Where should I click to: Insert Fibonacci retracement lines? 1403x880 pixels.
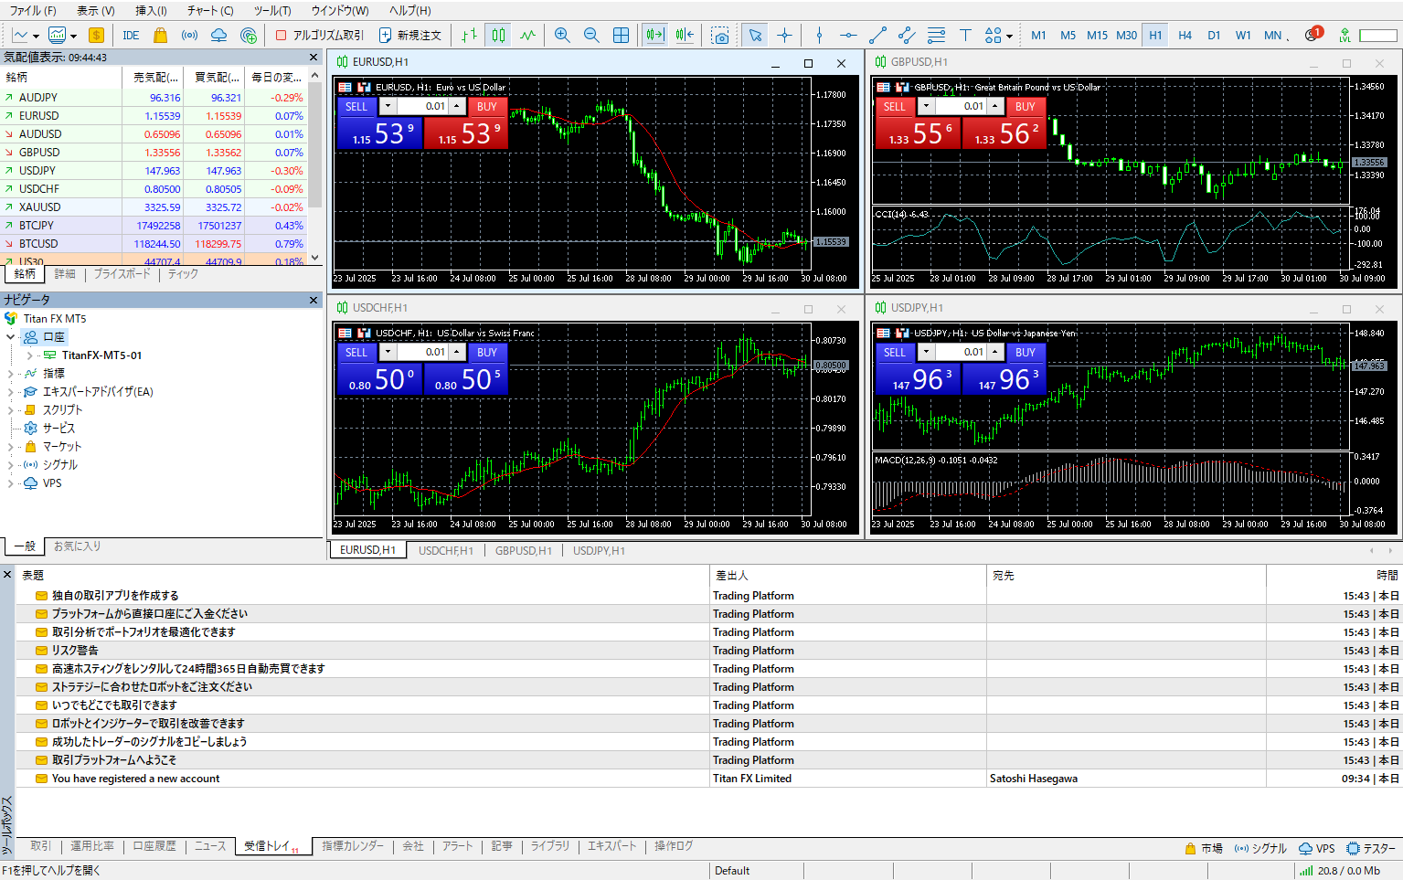936,36
